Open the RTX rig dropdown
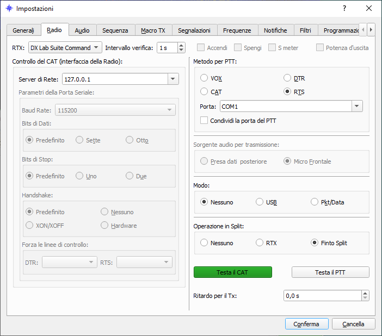This screenshot has width=382, height=336. click(x=65, y=48)
